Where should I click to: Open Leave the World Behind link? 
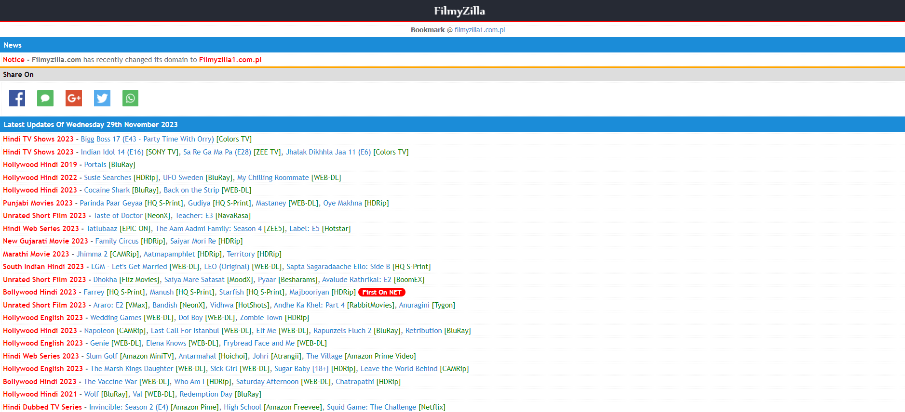click(399, 369)
